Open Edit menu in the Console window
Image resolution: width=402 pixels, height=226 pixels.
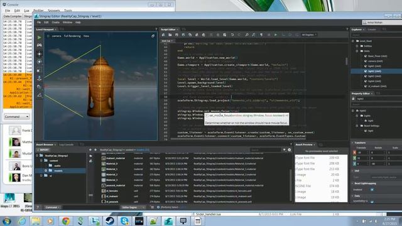click(17, 11)
